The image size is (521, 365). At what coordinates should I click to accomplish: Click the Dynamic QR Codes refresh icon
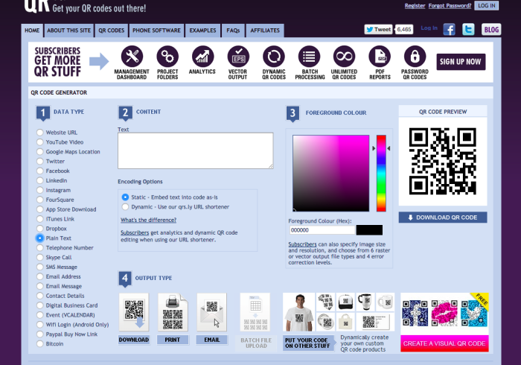pyautogui.click(x=274, y=57)
